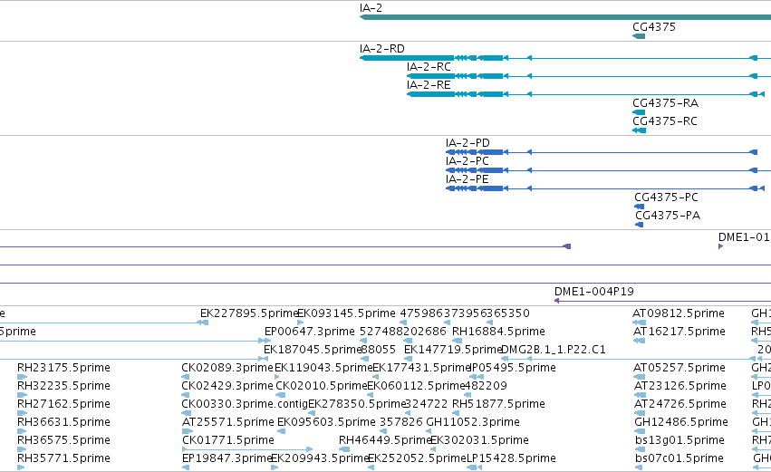
Task: Select the LP15428.5prime EST label
Action: (x=511, y=458)
